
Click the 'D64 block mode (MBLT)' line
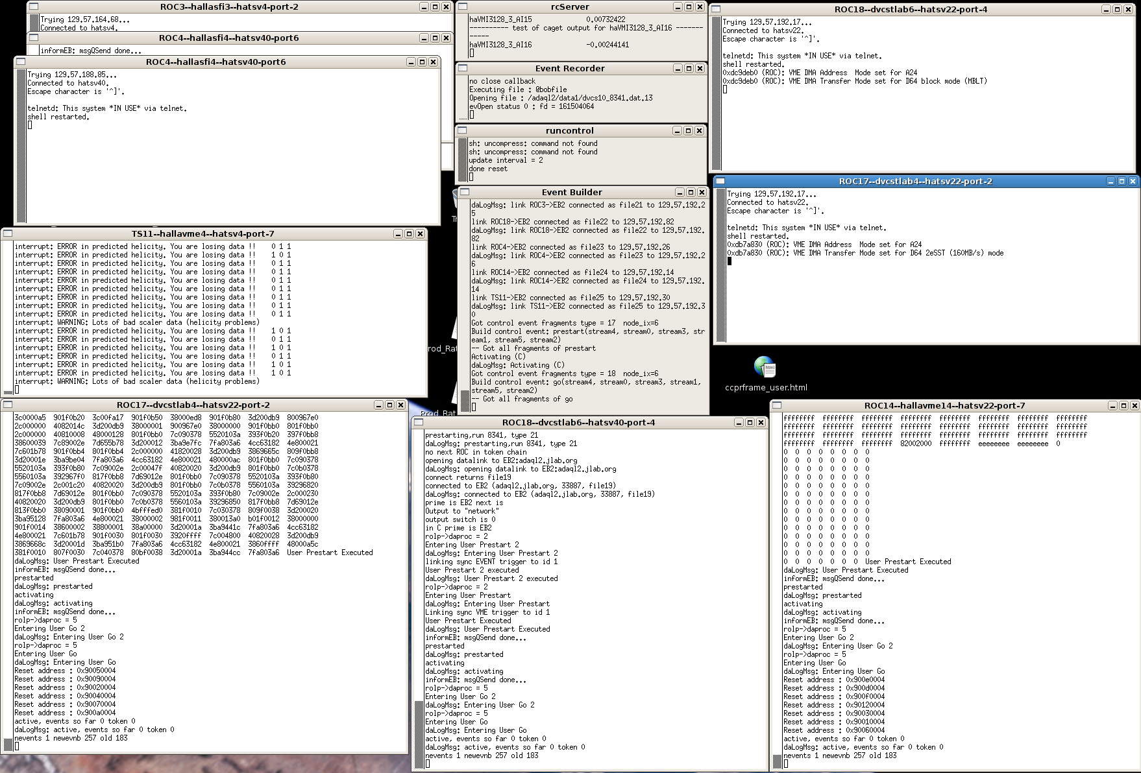(855, 81)
